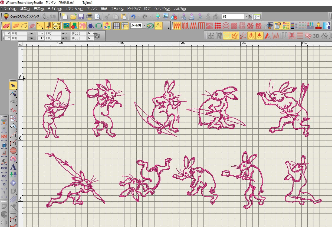Choose the Reshape Object tool
Viewport: 332px width, 227px height.
click(x=13, y=94)
